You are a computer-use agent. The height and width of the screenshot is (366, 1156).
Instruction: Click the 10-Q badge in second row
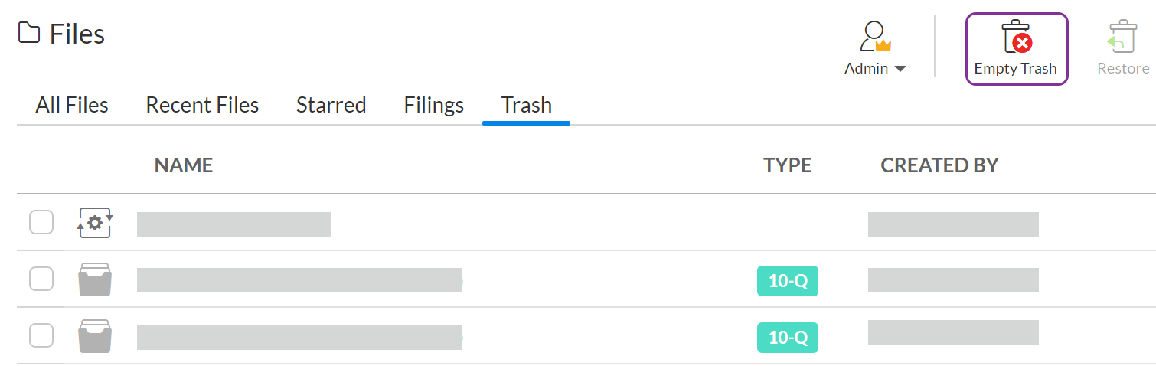(x=788, y=281)
